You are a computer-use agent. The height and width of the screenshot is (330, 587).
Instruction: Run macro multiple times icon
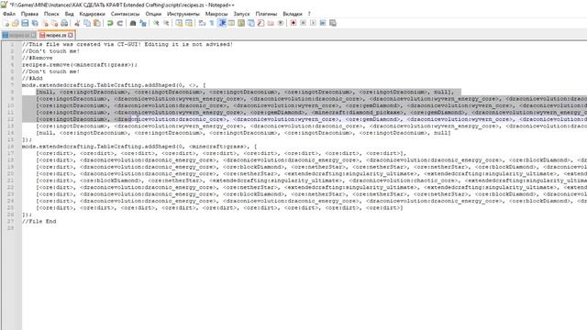click(322, 23)
